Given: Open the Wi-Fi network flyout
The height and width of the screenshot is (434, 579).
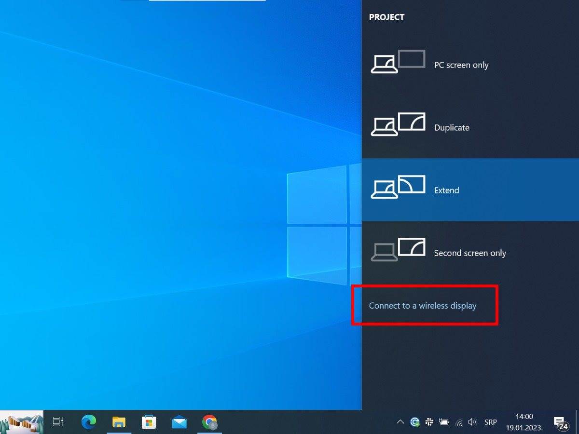Looking at the screenshot, I should (x=458, y=422).
